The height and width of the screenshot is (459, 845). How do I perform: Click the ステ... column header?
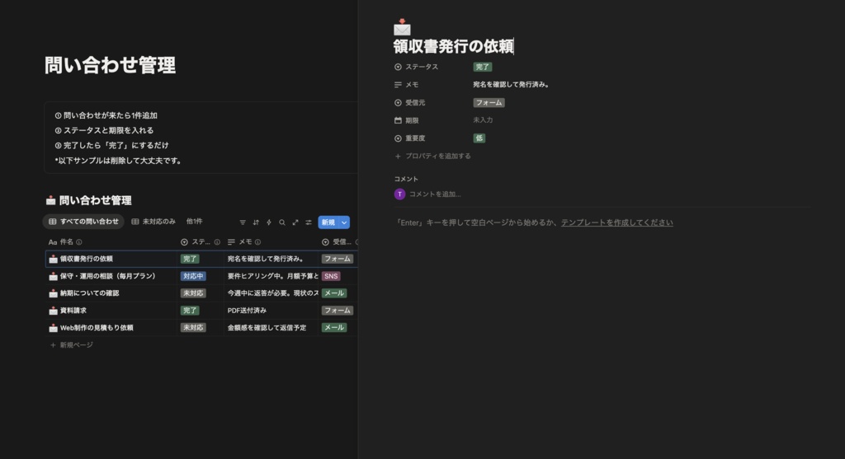[201, 242]
